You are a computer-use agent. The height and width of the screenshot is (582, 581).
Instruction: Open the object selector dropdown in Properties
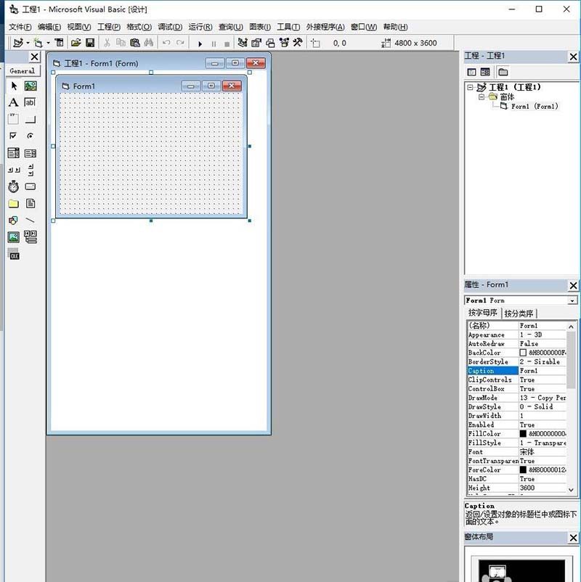coord(572,300)
